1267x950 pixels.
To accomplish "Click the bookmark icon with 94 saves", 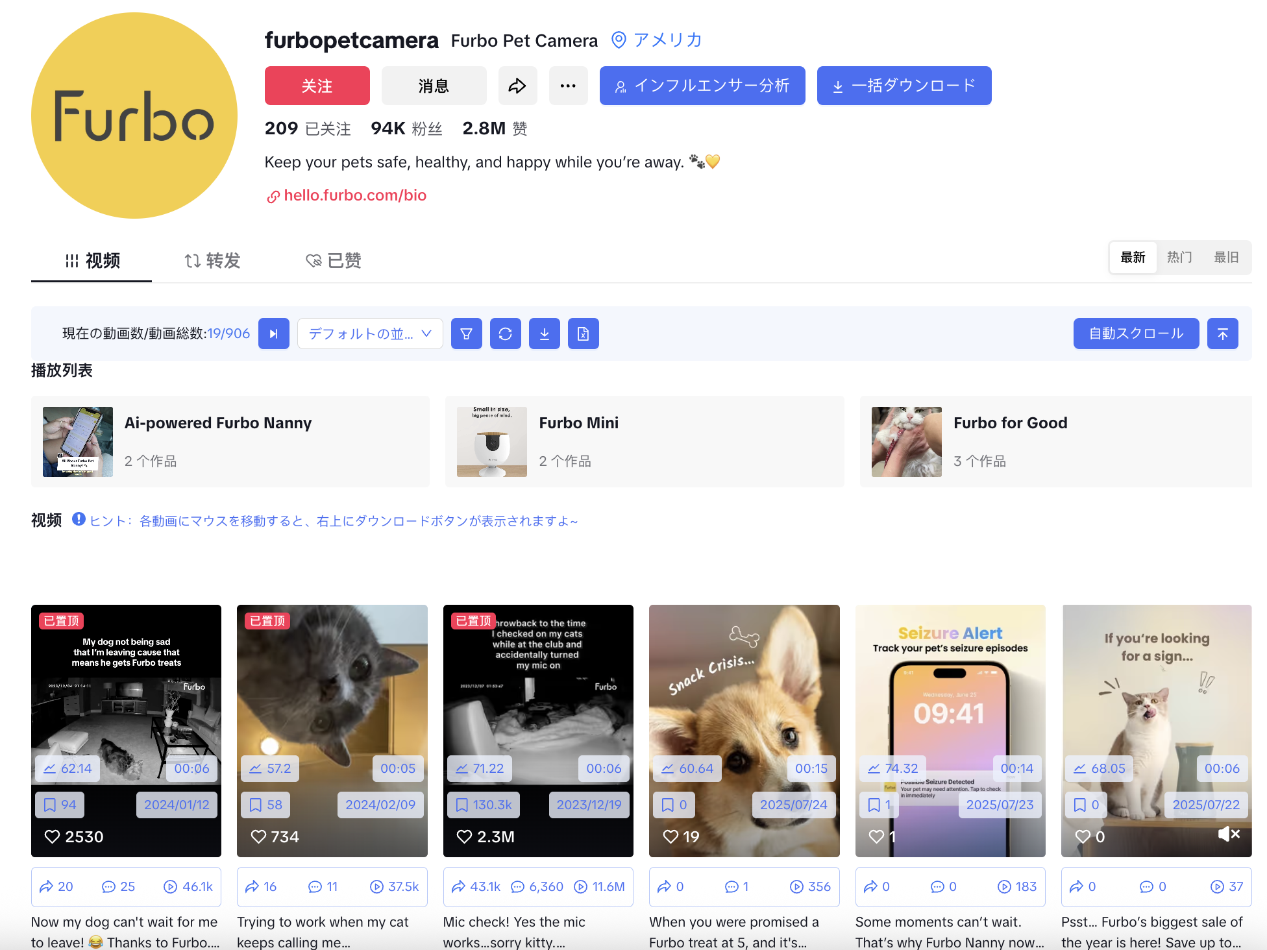I will (x=49, y=805).
